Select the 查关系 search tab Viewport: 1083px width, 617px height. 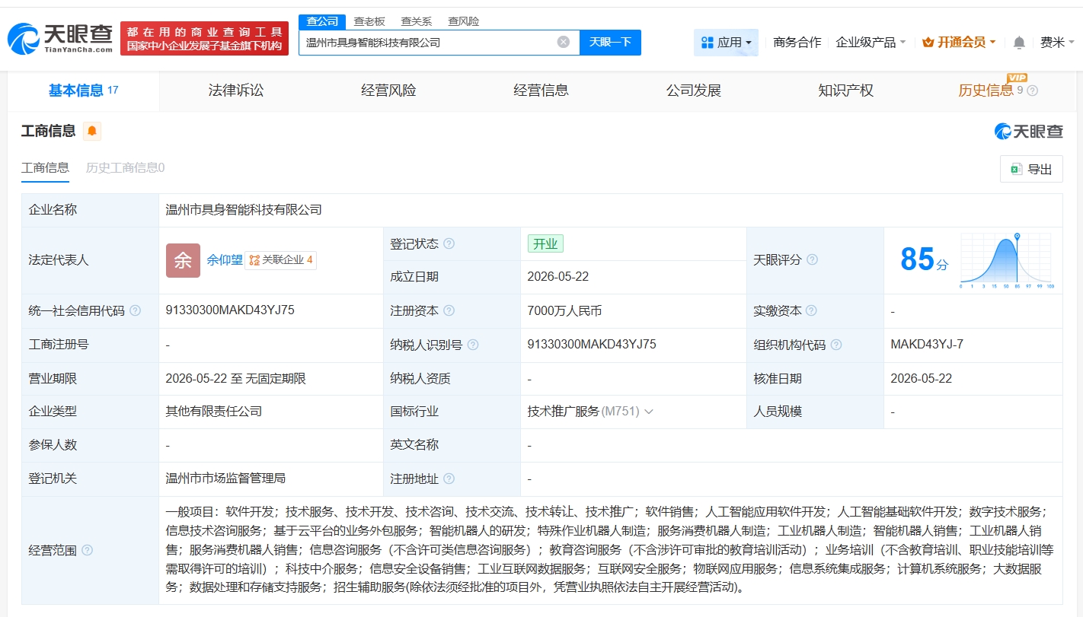pos(416,21)
